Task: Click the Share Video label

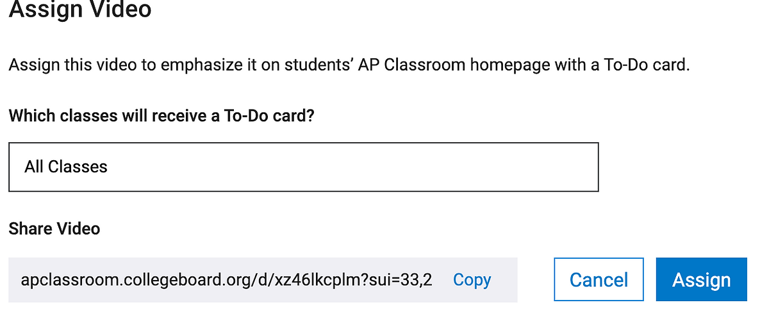Action: 54,228
